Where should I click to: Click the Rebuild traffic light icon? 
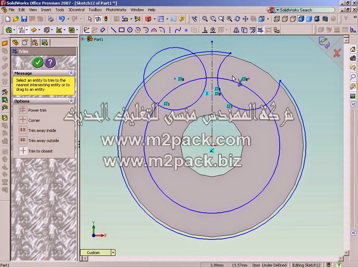(106, 19)
